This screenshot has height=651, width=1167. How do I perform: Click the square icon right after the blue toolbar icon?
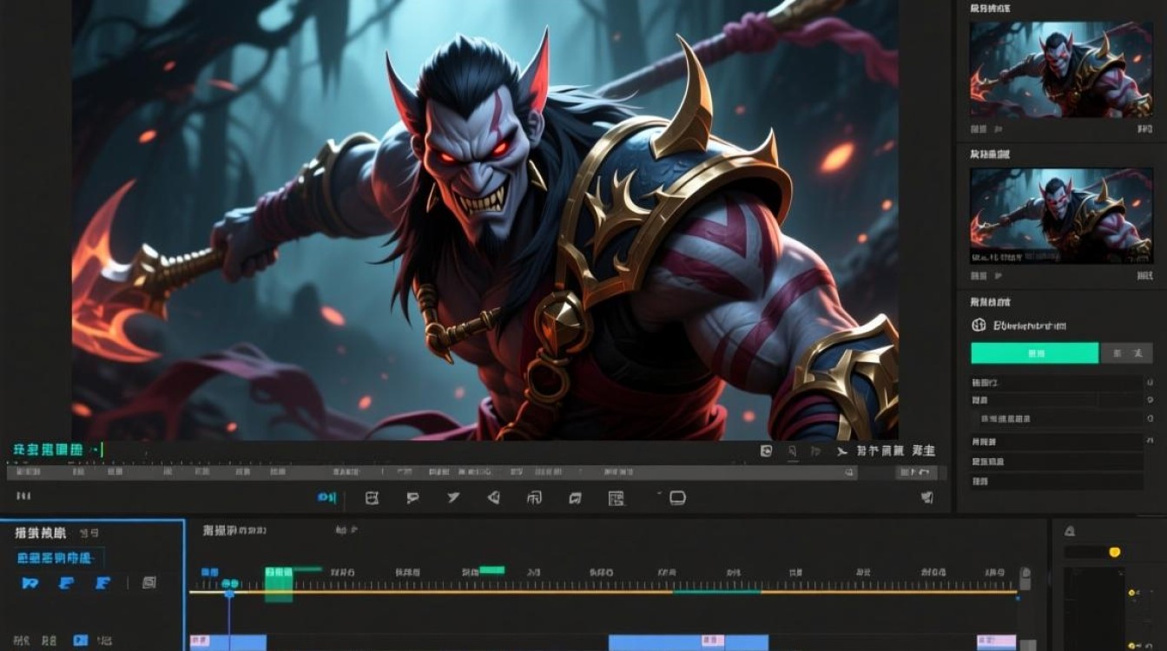pos(373,497)
